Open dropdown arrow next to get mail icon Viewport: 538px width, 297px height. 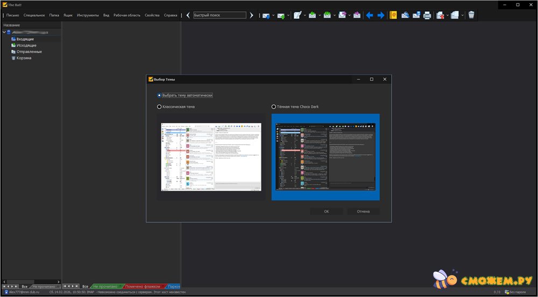273,15
